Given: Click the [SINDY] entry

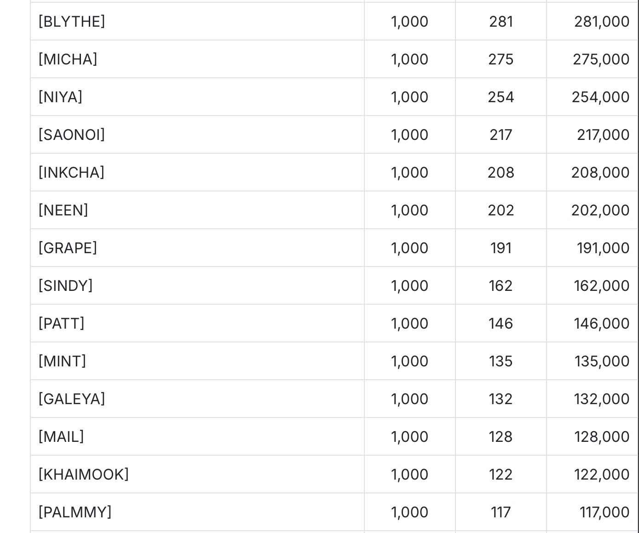Looking at the screenshot, I should click(66, 286).
